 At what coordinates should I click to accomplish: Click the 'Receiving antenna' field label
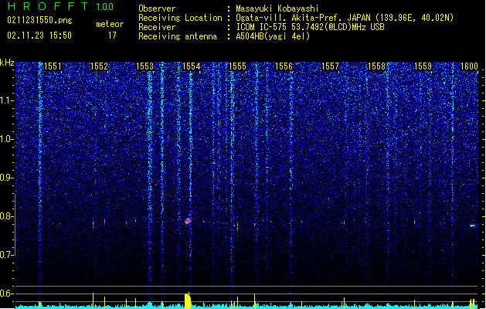point(178,36)
